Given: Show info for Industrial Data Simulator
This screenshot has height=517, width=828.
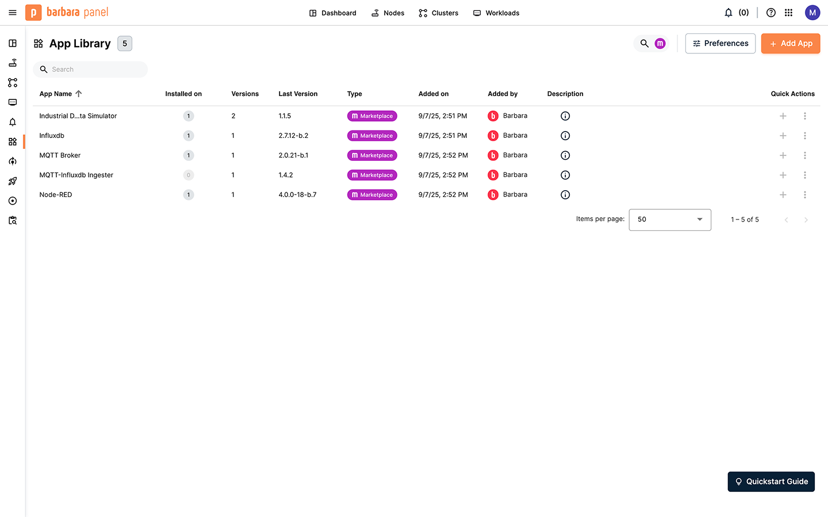Looking at the screenshot, I should 565,116.
